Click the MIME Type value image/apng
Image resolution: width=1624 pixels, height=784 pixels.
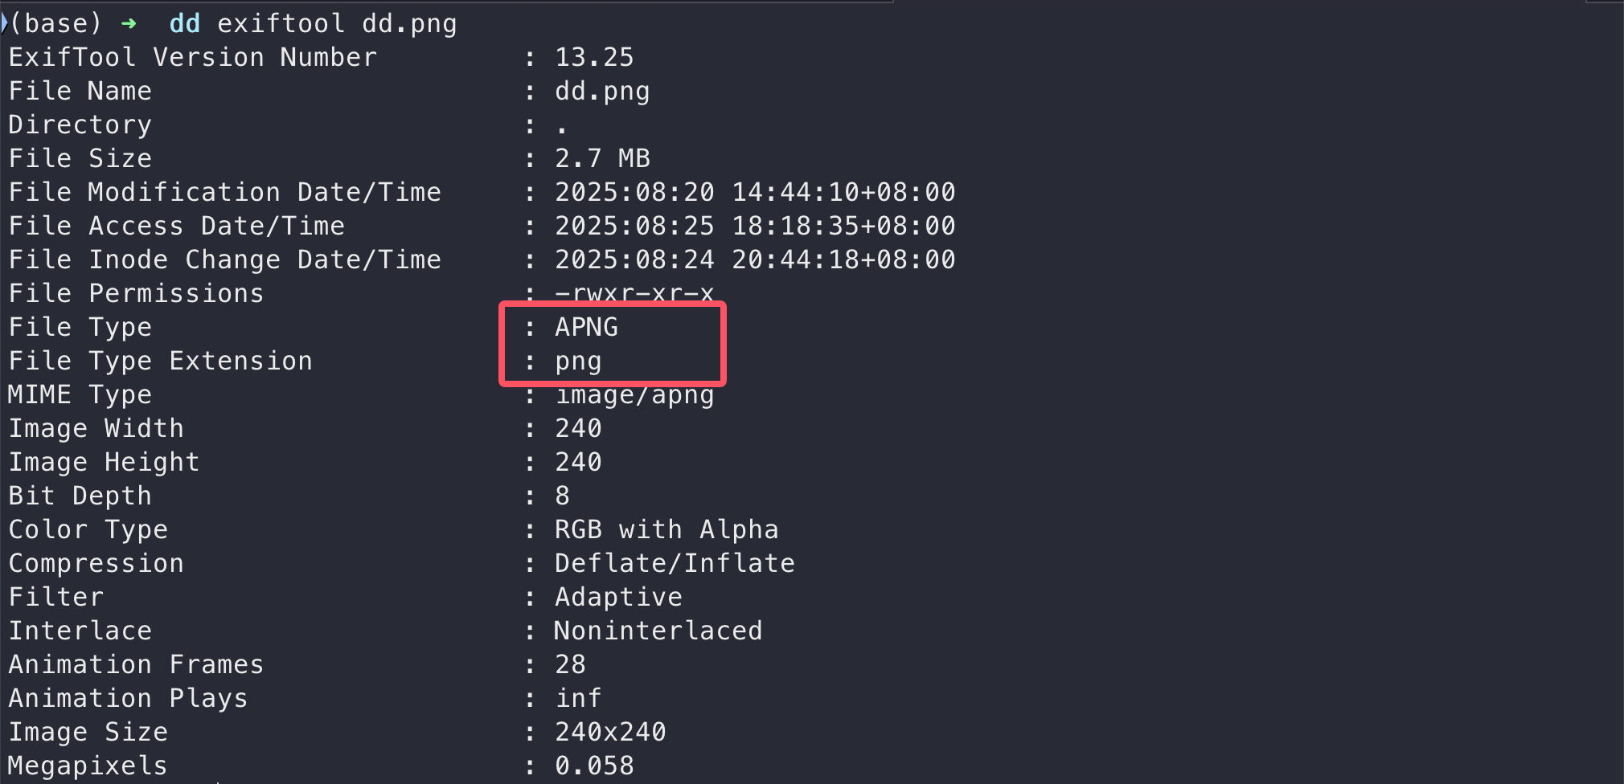pyautogui.click(x=634, y=396)
